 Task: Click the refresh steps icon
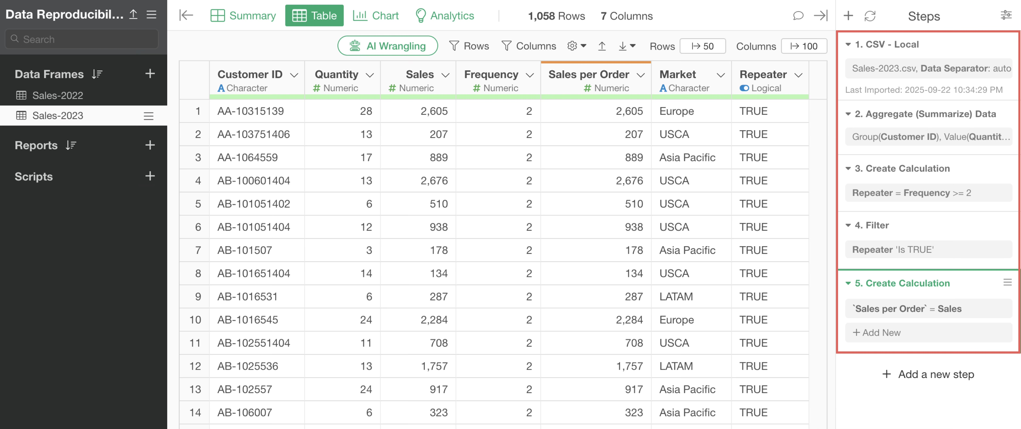[x=870, y=16]
